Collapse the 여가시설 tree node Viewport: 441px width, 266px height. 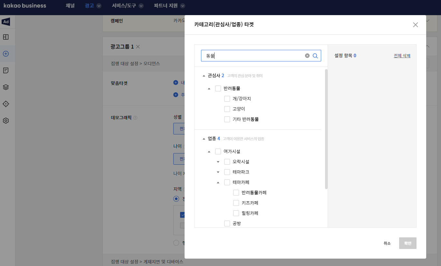pos(209,151)
